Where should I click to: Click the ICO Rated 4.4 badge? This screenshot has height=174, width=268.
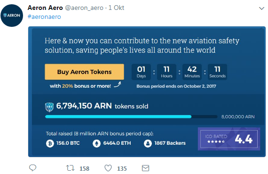tap(229, 139)
